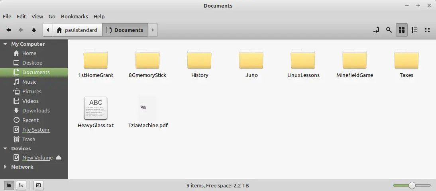Open Trash in the sidebar
Image resolution: width=436 pixels, height=191 pixels.
[34, 139]
